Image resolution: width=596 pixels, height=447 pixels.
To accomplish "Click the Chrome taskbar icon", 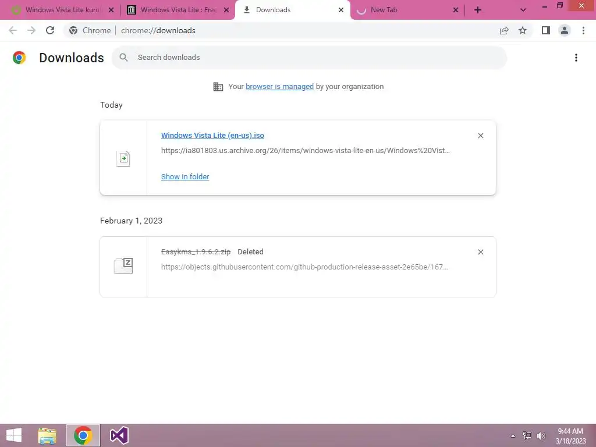I will (83, 435).
